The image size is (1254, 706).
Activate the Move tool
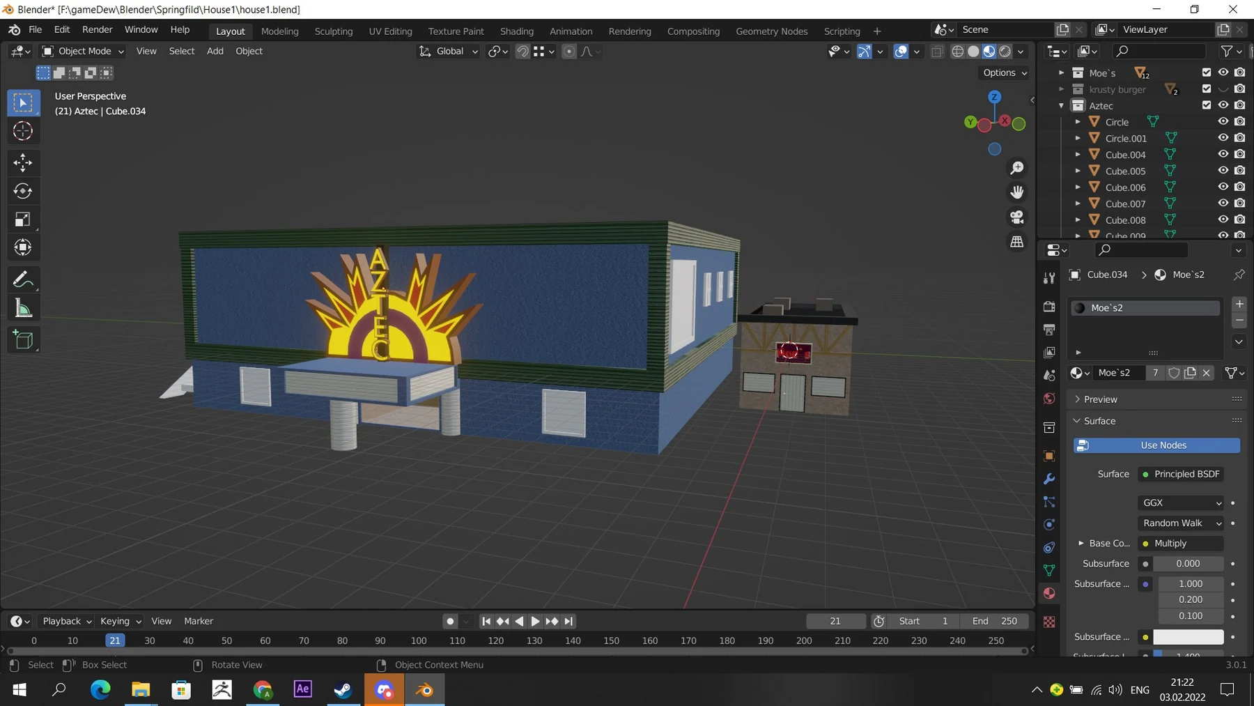[23, 163]
